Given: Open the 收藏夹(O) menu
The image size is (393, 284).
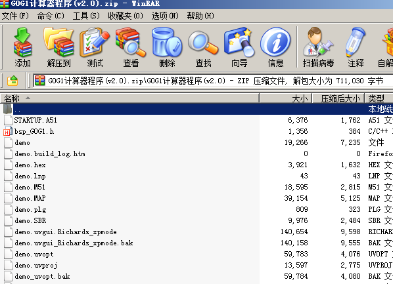Looking at the screenshot, I should 126,16.
